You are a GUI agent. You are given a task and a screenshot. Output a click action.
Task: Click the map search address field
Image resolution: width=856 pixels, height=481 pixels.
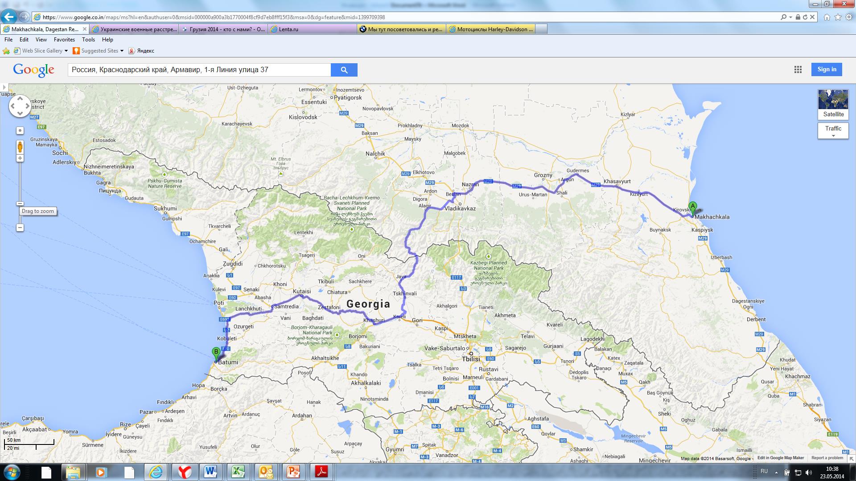(199, 70)
